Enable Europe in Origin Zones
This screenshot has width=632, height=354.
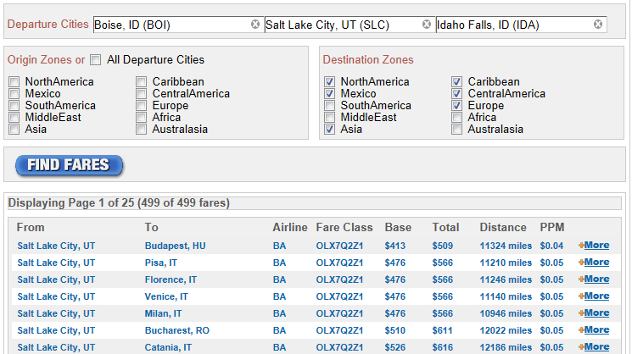click(x=141, y=106)
